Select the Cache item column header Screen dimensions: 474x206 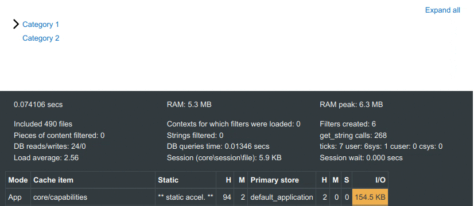tap(93, 180)
